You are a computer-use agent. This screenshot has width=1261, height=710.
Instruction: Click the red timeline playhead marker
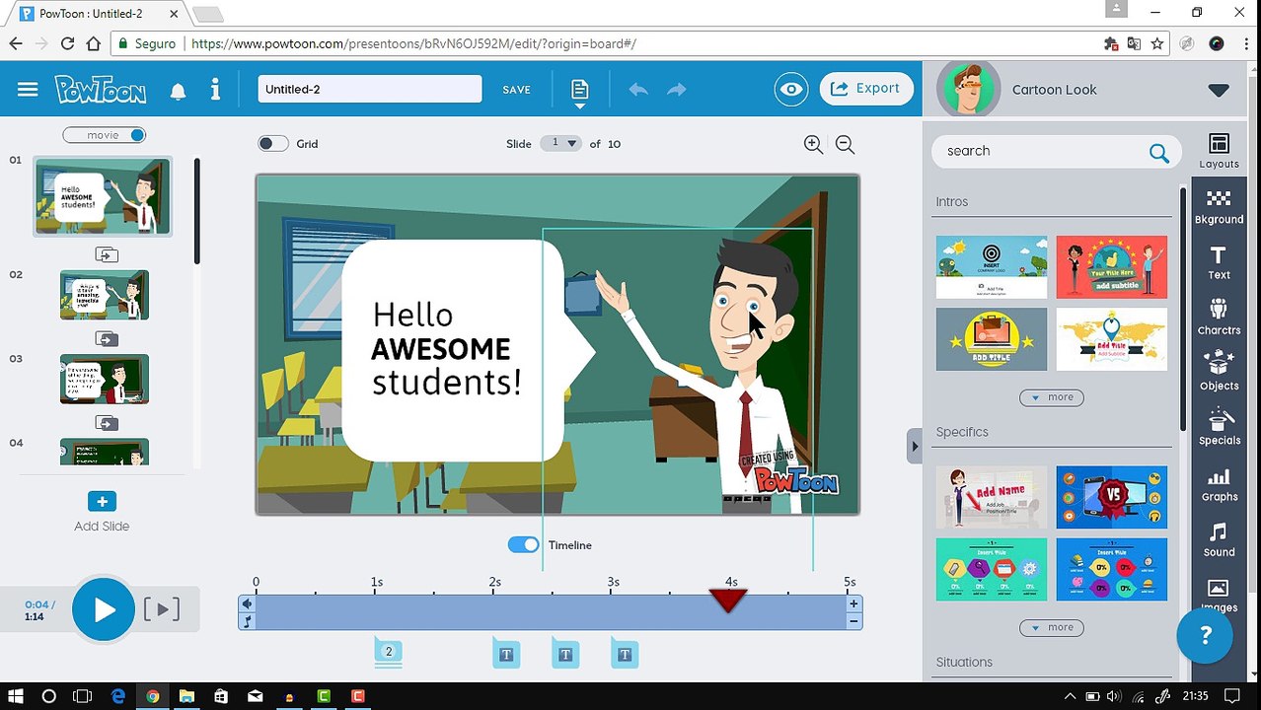(x=728, y=601)
